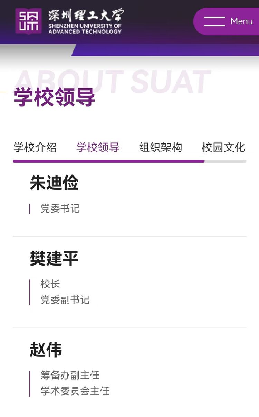
Task: Click the 筹备办副主任 title text
Action: tap(70, 375)
